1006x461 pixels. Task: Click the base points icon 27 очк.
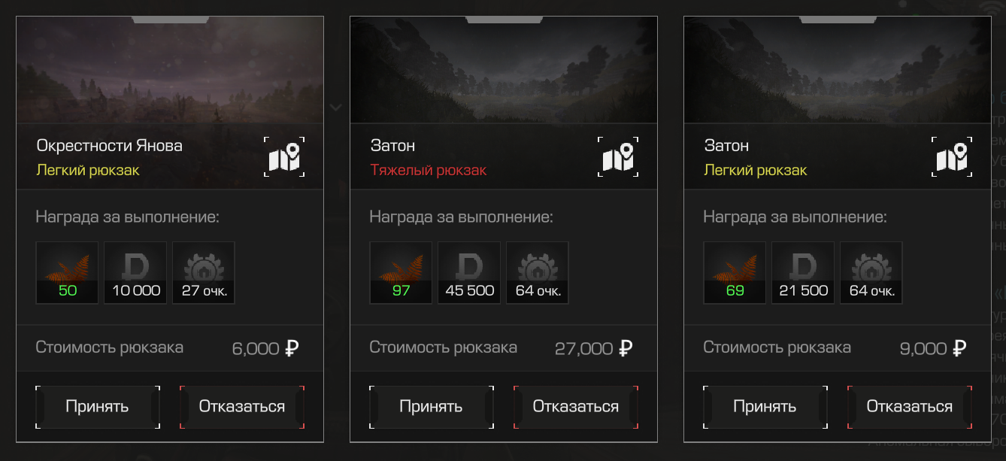click(x=204, y=273)
